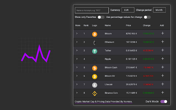Image resolution: width=176 pixels, height=110 pixels.
Task: Click the Ripple X logo
Action: [x=95, y=60]
